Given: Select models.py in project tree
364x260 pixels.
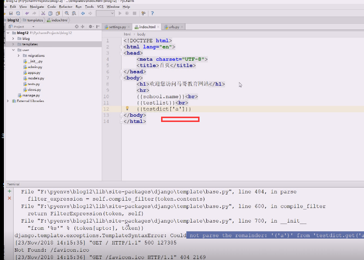Looking at the screenshot, I should tap(34, 78).
